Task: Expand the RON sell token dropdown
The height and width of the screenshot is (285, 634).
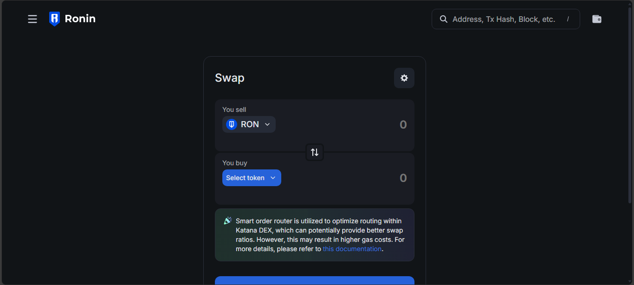Action: coord(267,124)
